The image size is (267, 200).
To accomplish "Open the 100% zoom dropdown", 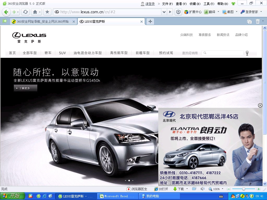I will (x=222, y=189).
